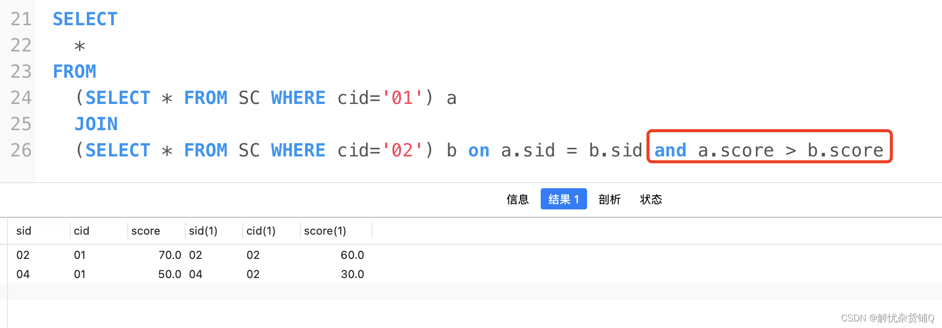Image resolution: width=942 pixels, height=328 pixels.
Task: Select the 结果 1 tab
Action: pyautogui.click(x=563, y=199)
